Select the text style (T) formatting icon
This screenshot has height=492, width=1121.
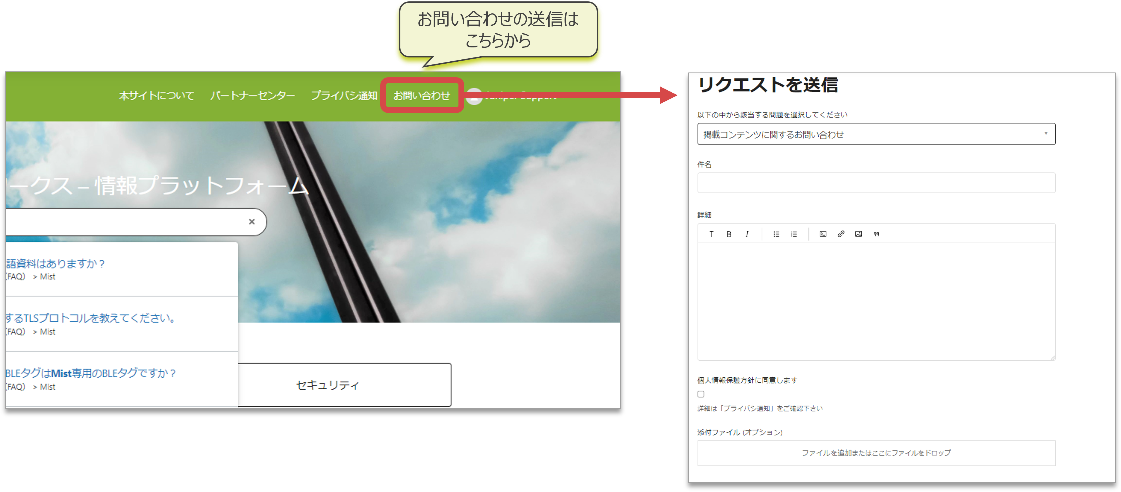711,234
